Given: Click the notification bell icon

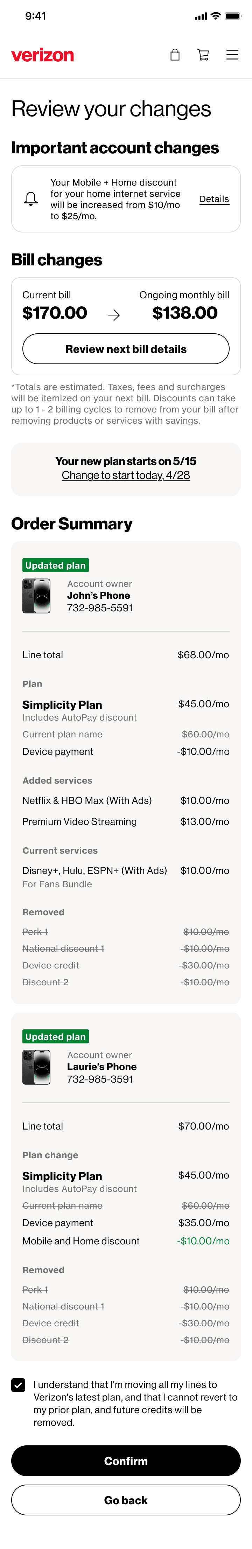Looking at the screenshot, I should [31, 199].
